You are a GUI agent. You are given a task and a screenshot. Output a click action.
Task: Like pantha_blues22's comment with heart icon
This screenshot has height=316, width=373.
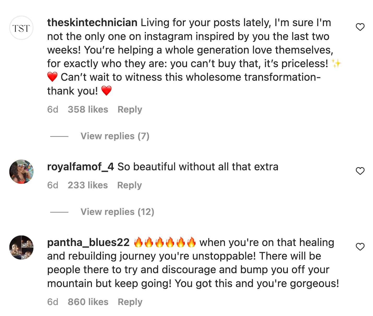click(x=360, y=247)
